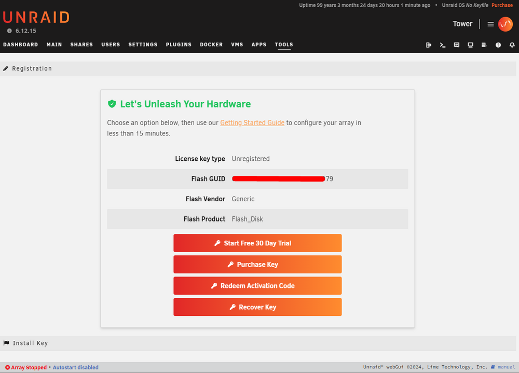
Task: Click the Generic flash vendor value
Action: [x=243, y=199]
